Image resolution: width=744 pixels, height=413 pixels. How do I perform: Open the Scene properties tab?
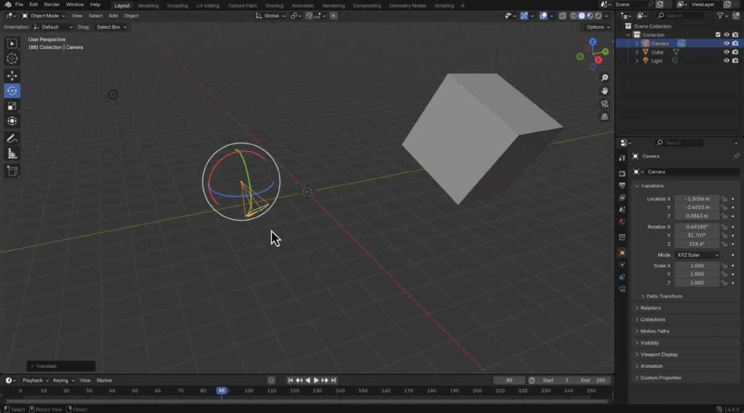pos(622,210)
